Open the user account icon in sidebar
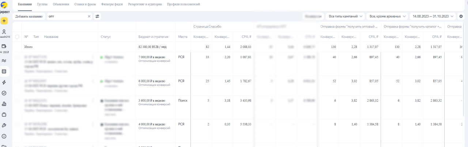This screenshot has height=147, width=468. point(4,32)
